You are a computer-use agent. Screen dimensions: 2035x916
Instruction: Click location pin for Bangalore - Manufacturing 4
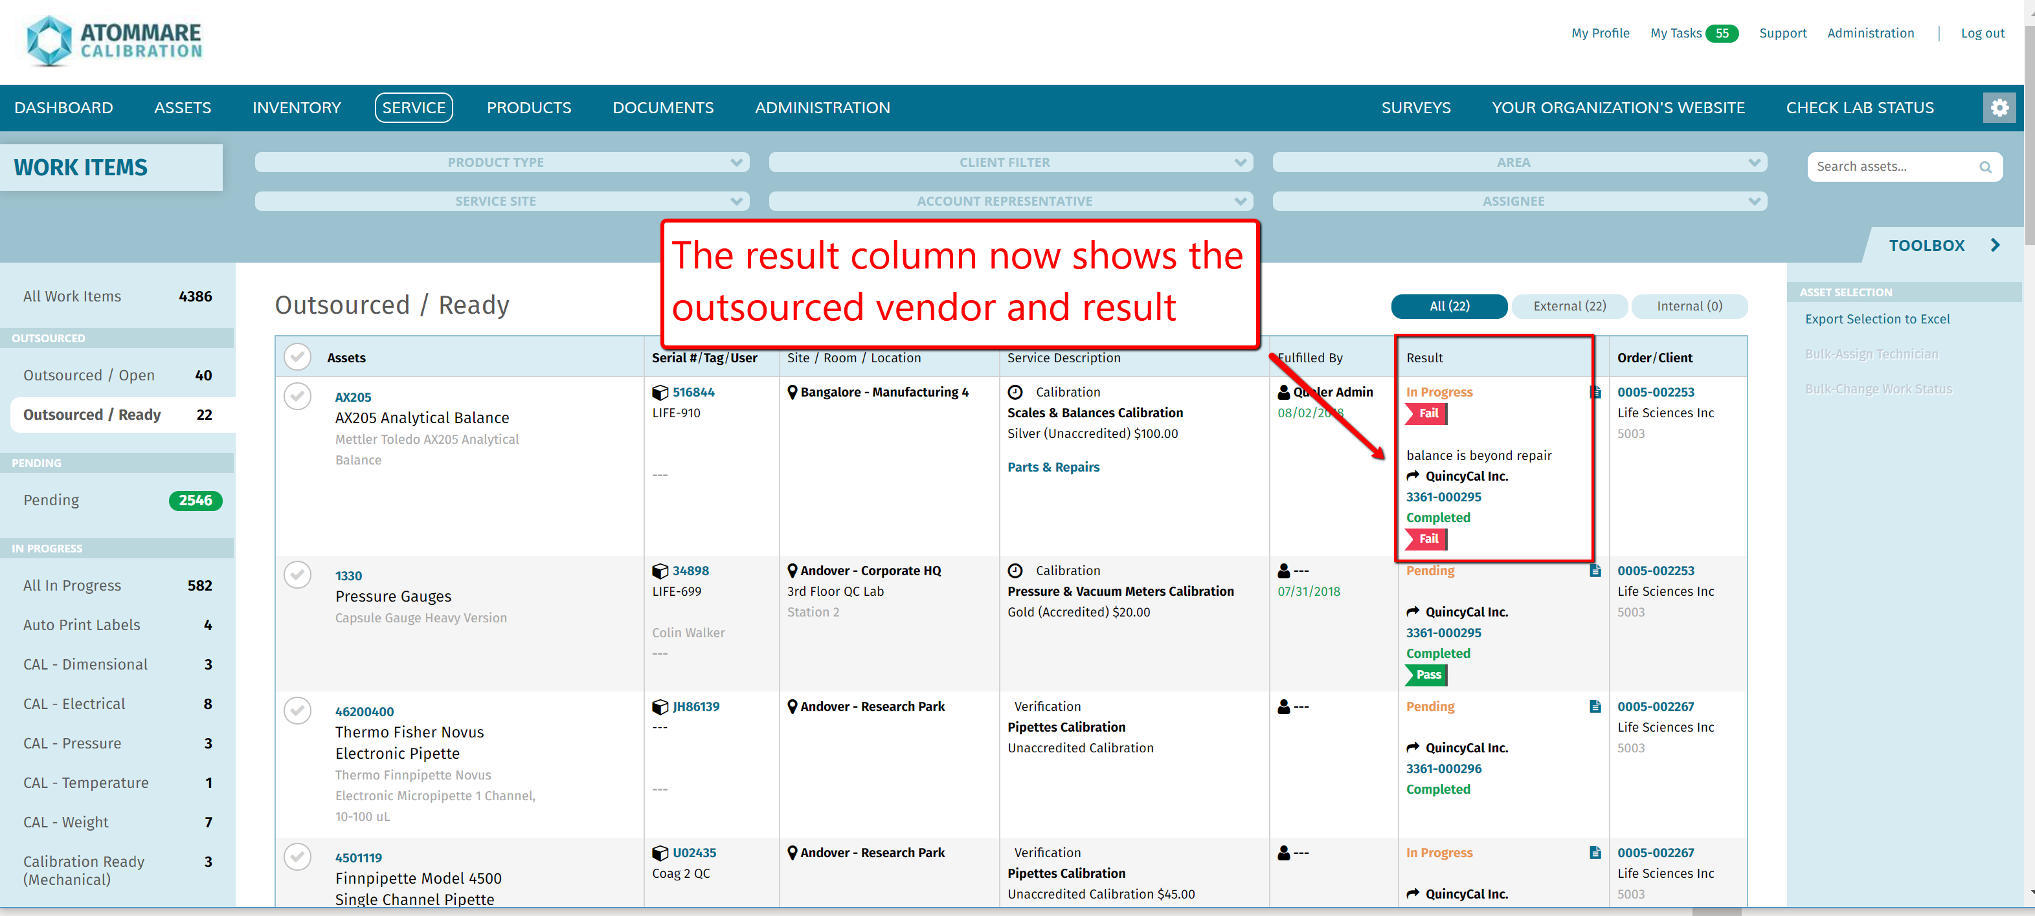pyautogui.click(x=793, y=392)
